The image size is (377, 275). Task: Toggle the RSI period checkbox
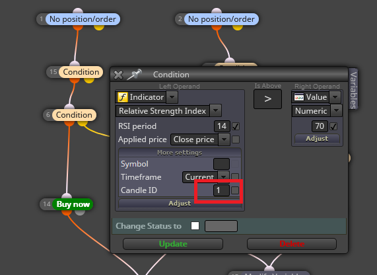pos(236,126)
